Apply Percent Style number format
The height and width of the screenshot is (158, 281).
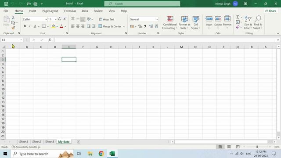[x=140, y=26]
